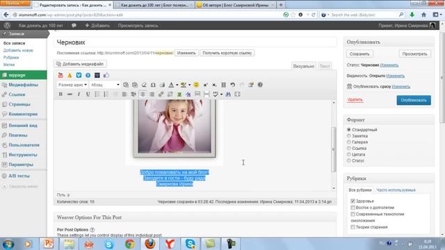Switch to Визуально editor tab

[x=304, y=66]
